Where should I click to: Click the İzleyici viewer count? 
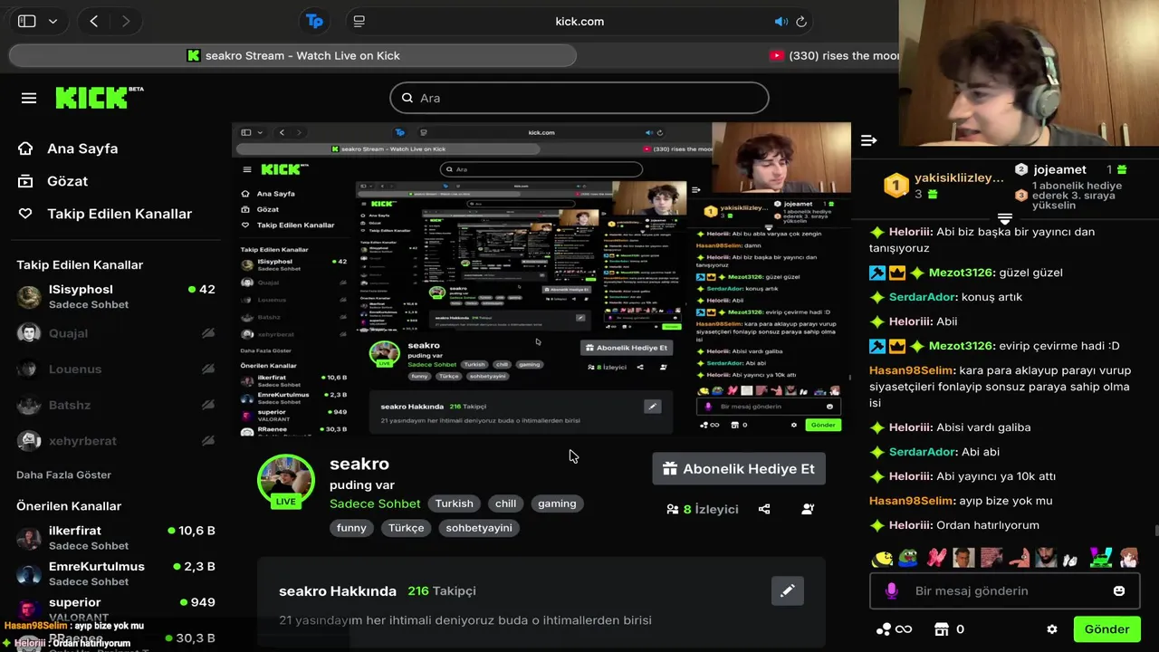(x=703, y=509)
